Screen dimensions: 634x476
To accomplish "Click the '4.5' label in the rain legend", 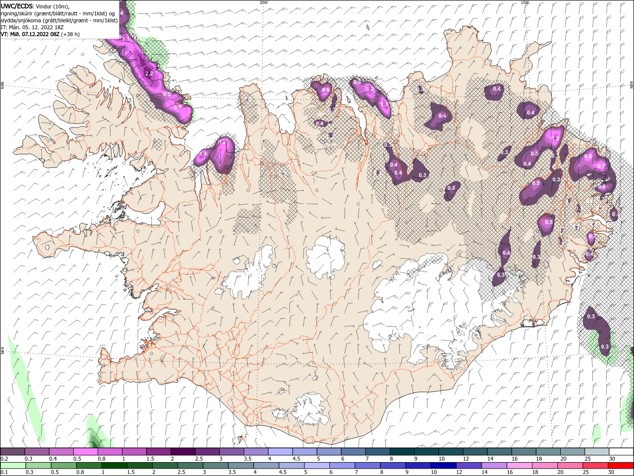I will coord(283,473).
